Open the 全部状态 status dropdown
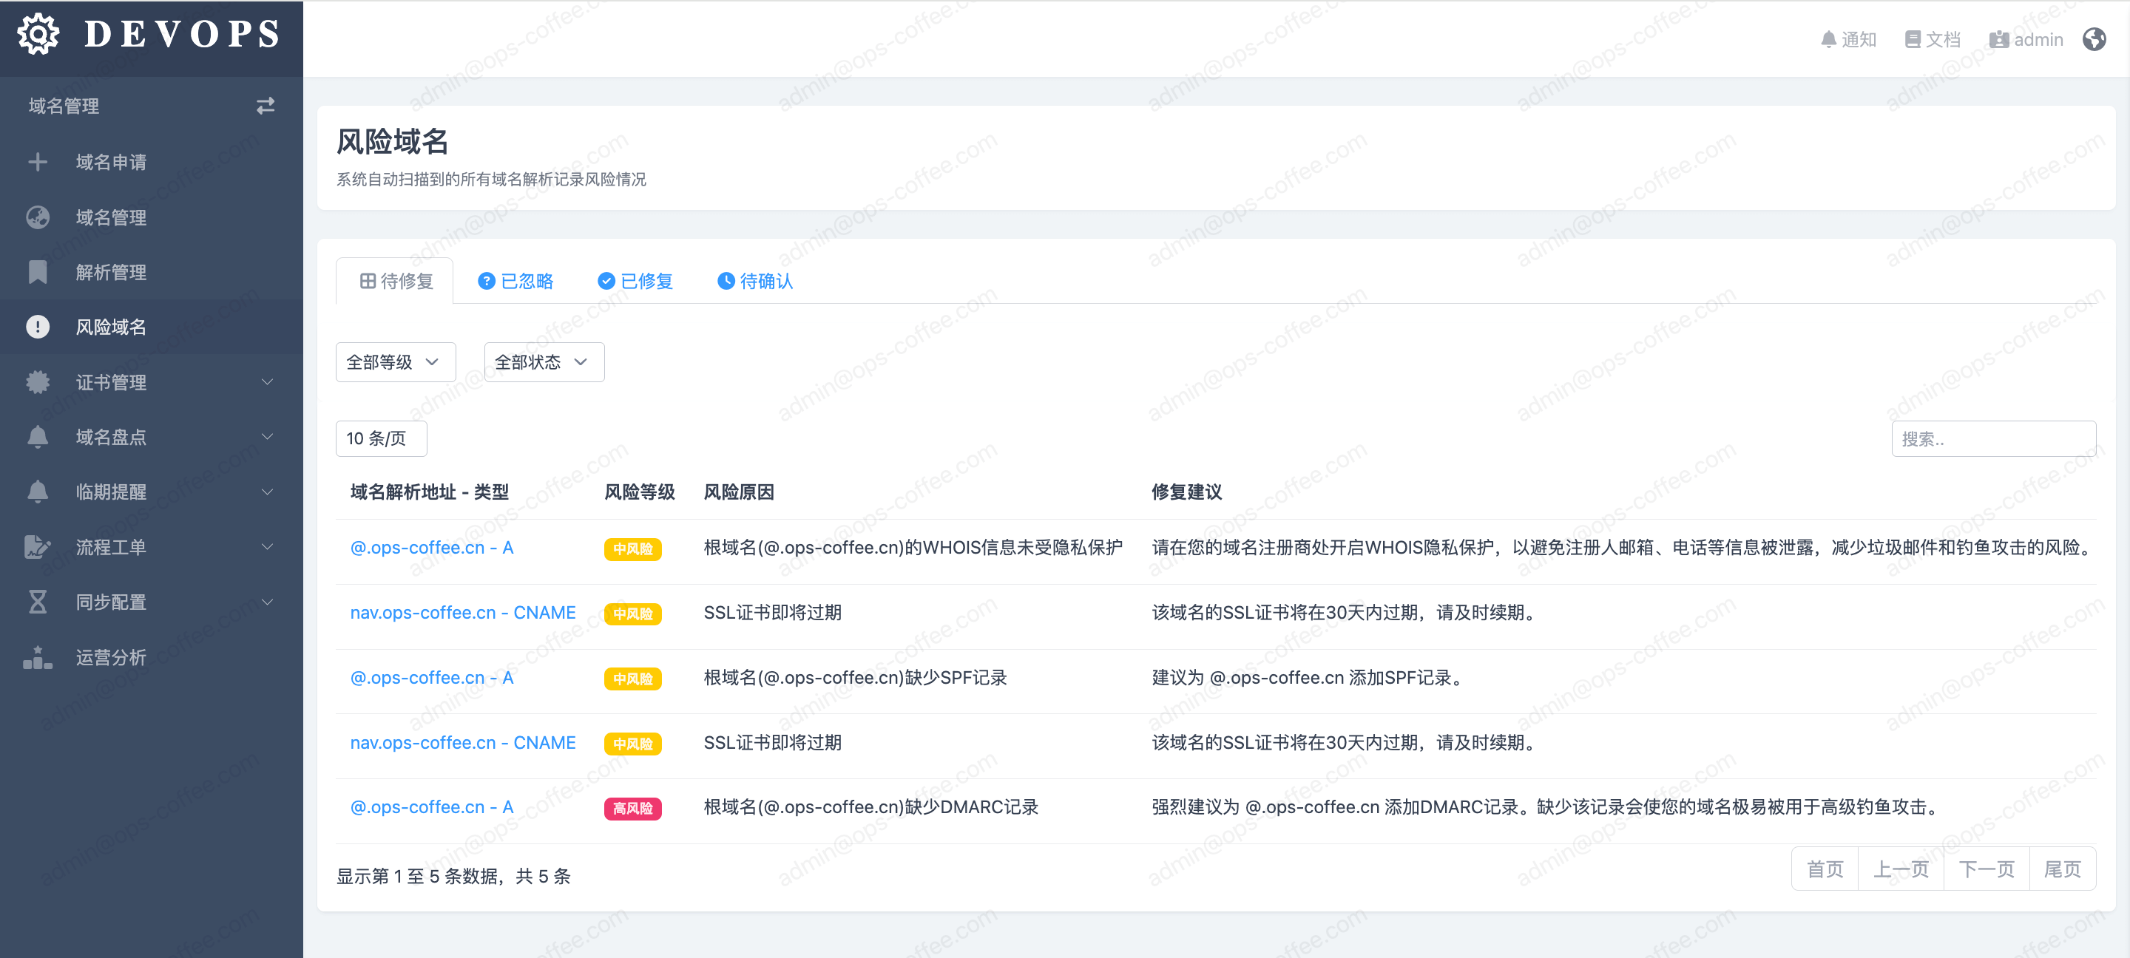2130x958 pixels. point(544,362)
